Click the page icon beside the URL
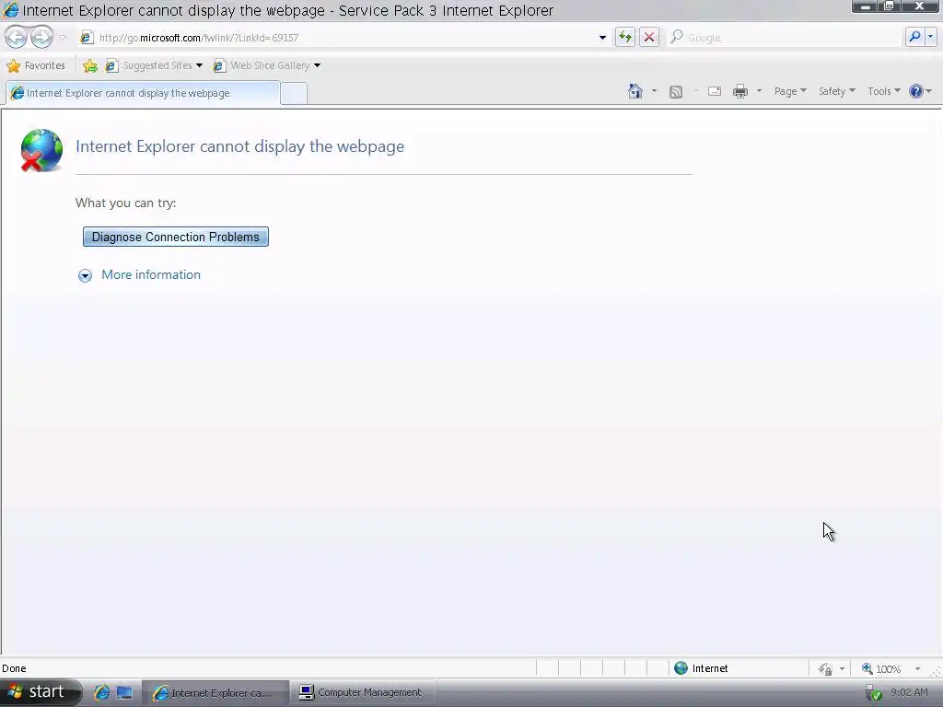The width and height of the screenshot is (943, 707). click(x=87, y=37)
